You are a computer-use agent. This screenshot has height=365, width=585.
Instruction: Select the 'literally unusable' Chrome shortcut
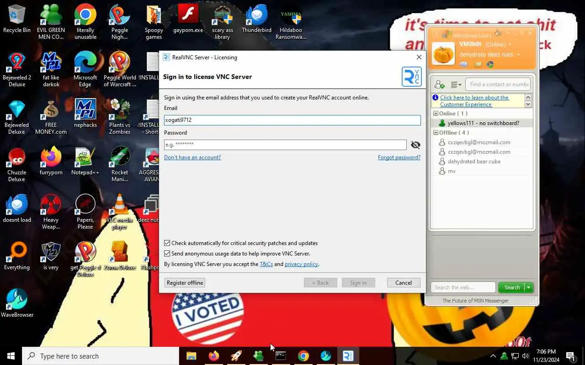tap(85, 22)
